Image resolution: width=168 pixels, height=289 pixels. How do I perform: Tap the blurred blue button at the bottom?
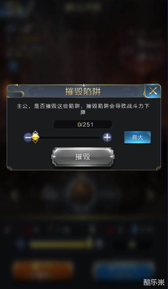125,270
